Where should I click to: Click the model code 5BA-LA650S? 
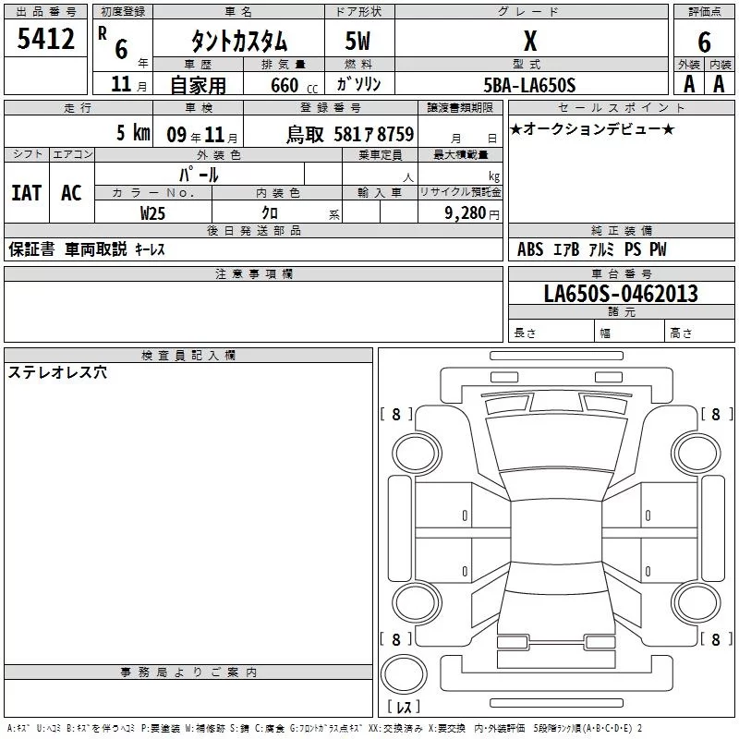(x=529, y=86)
